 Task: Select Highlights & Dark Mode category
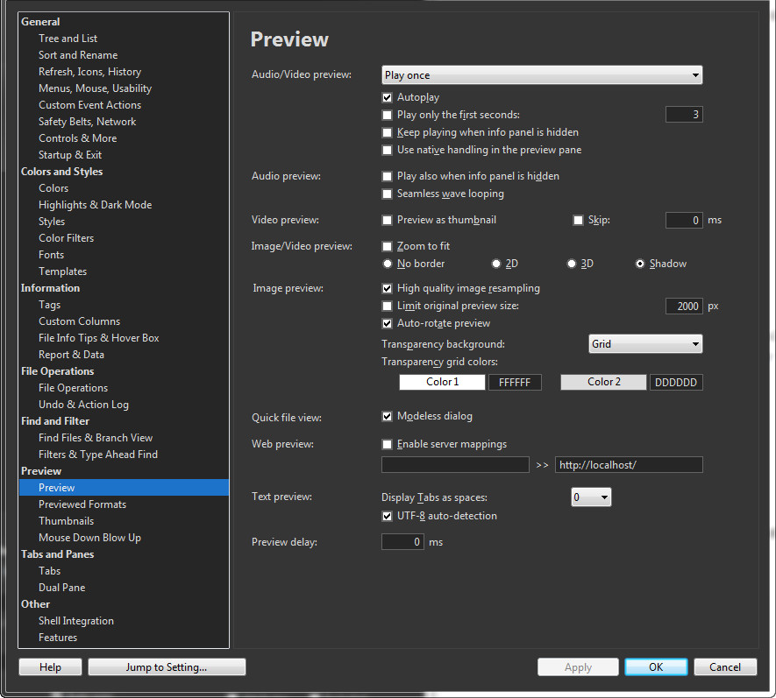coord(95,205)
